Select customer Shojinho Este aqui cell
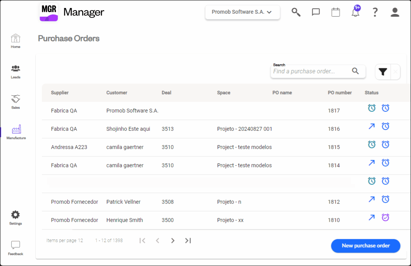The height and width of the screenshot is (266, 411). [x=128, y=129]
